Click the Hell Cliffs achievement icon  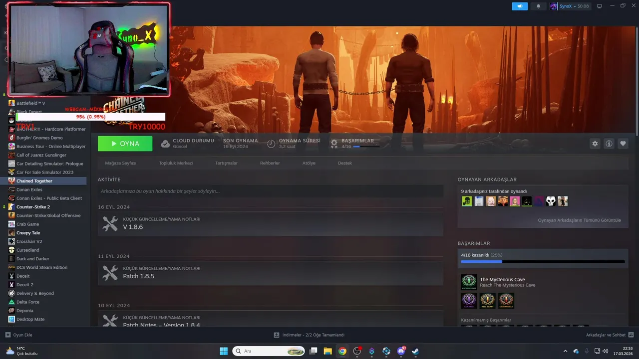[x=487, y=301]
